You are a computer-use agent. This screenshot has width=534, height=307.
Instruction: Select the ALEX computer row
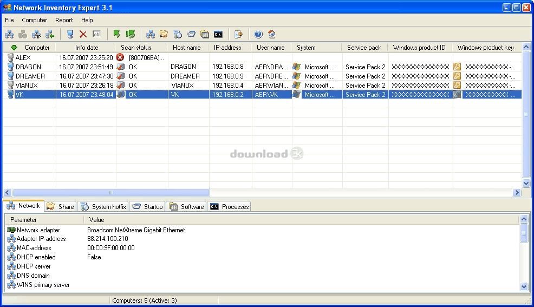[262, 57]
